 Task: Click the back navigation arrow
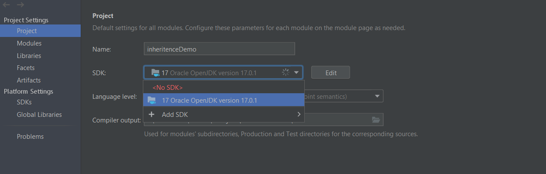(6, 5)
